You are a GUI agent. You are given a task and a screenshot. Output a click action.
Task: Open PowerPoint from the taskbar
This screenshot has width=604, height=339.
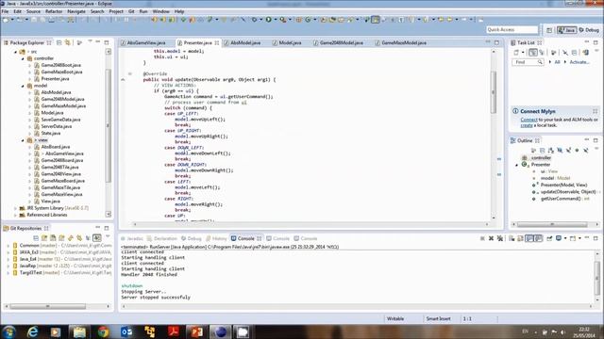[x=197, y=331]
